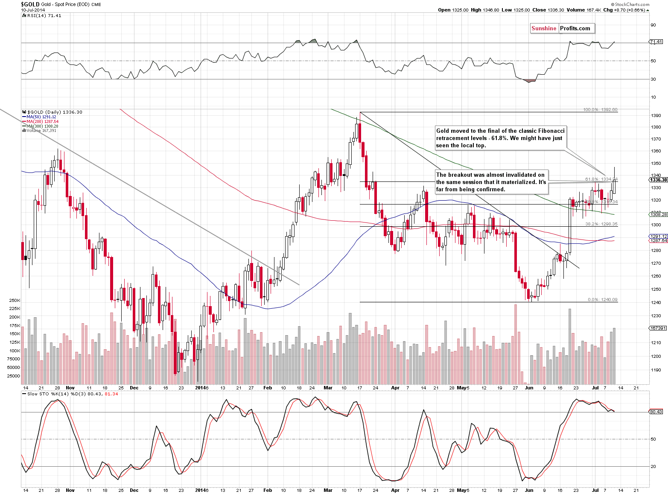Image resolution: width=668 pixels, height=494 pixels.
Task: Click the 1287.54 MA(200) price tag
Action: 658,241
